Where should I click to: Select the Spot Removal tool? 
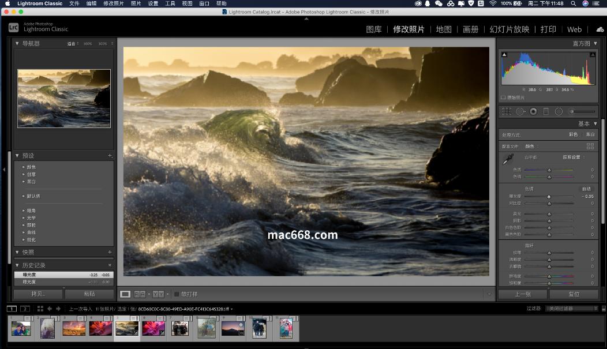520,111
